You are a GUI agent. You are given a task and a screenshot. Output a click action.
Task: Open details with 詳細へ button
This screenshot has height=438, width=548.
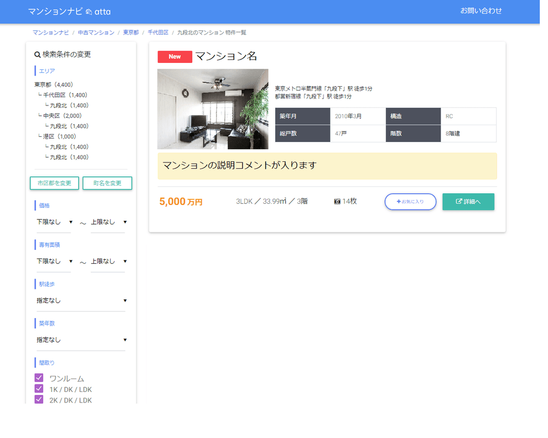pyautogui.click(x=468, y=202)
